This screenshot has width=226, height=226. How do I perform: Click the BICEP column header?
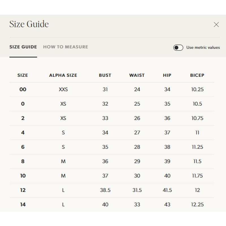(x=197, y=75)
